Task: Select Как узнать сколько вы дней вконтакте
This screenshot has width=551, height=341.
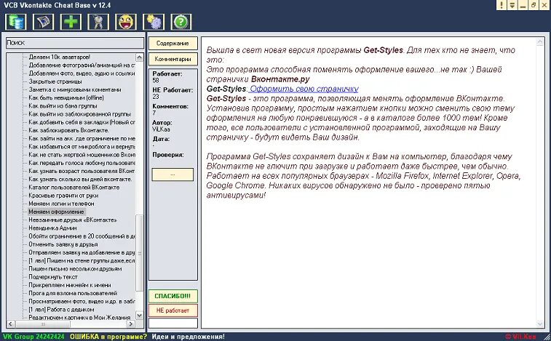Action: [81, 179]
